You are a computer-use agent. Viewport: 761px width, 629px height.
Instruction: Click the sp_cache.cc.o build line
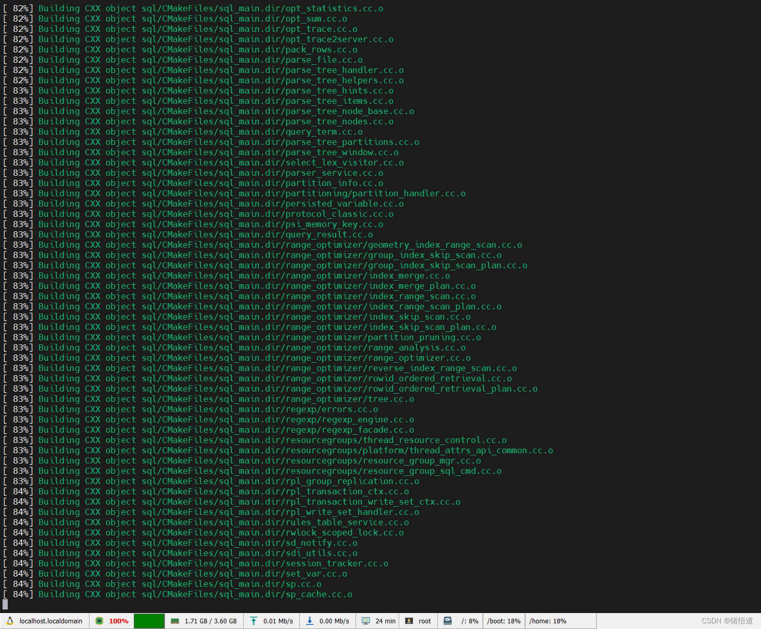click(x=178, y=594)
